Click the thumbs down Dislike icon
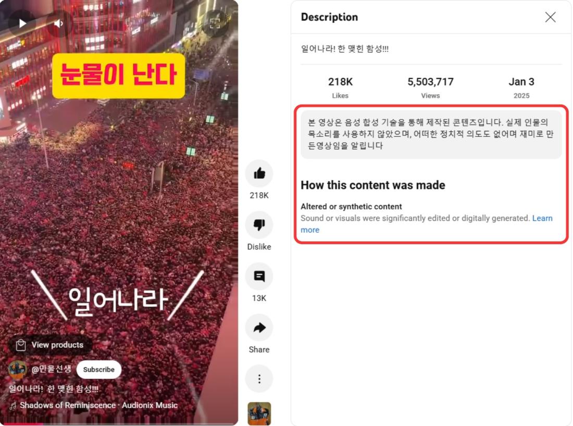The image size is (573, 426). tap(259, 224)
